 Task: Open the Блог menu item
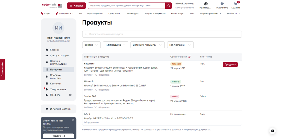click(x=192, y=14)
